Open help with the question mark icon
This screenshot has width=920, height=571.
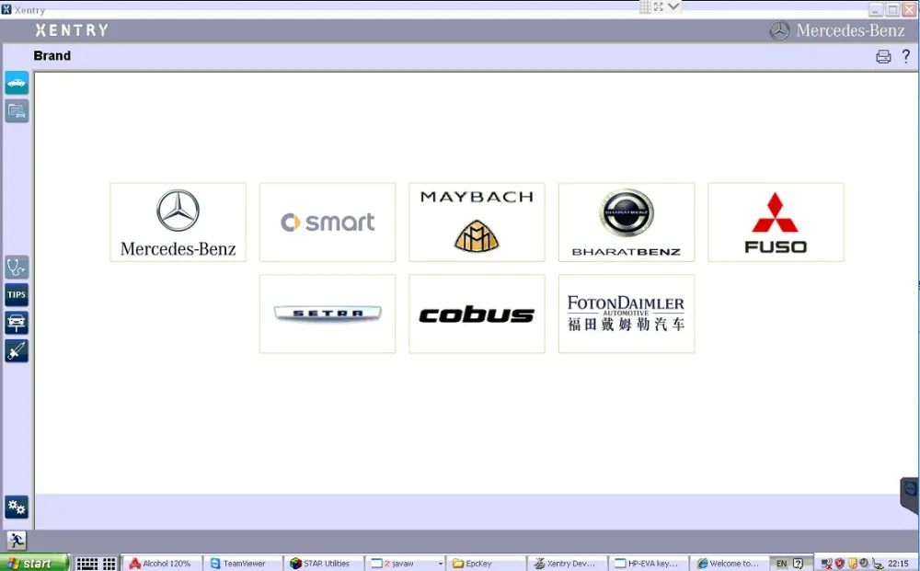pyautogui.click(x=906, y=56)
